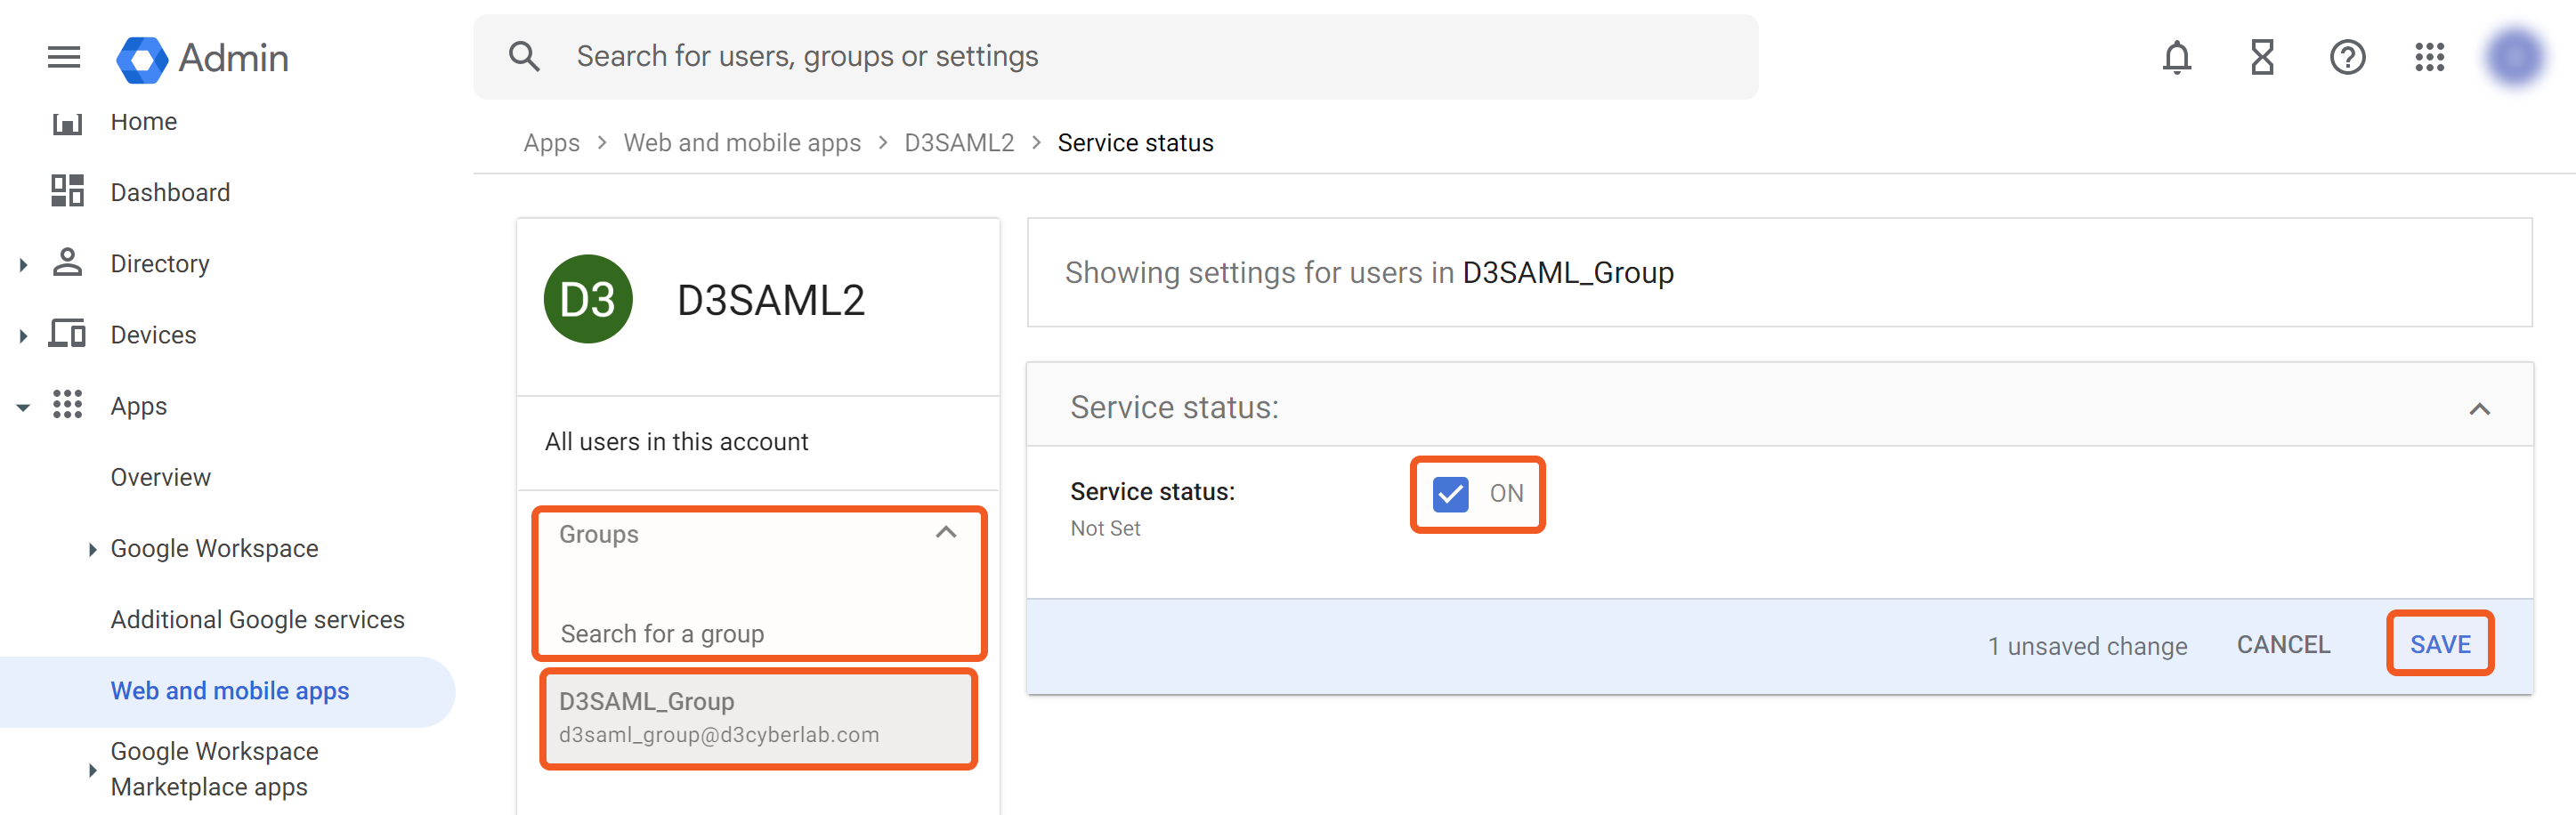Open the Dashboard sidebar item
2576x815 pixels.
(170, 192)
